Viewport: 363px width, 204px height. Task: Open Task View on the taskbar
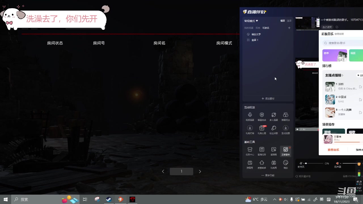(x=85, y=199)
